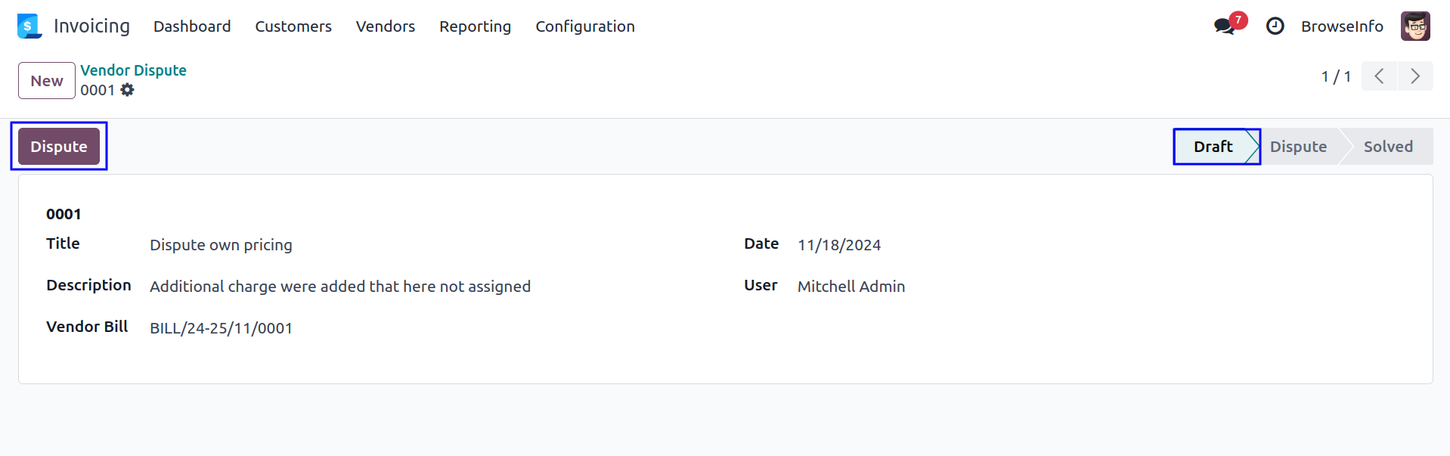Expand the Vendors menu
The width and height of the screenshot is (1450, 456).
tap(386, 26)
